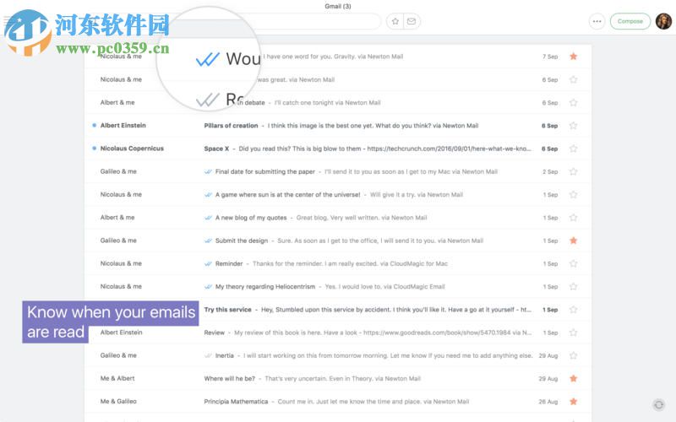Viewport: 676px width, 422px height.
Task: Click read receipt checkmark on Submit the design
Action: (x=208, y=241)
